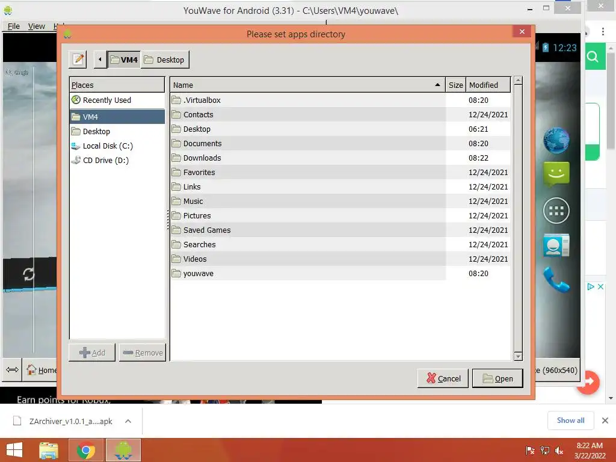Click the network tray icon
Image resolution: width=616 pixels, height=462 pixels.
[x=545, y=451]
